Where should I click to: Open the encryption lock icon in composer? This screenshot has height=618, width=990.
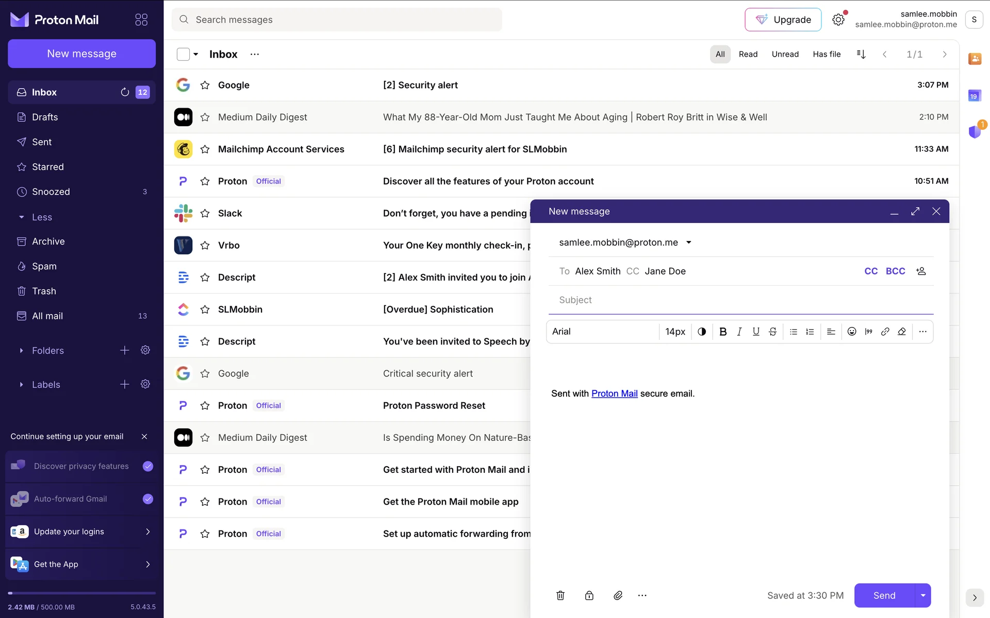coord(589,595)
